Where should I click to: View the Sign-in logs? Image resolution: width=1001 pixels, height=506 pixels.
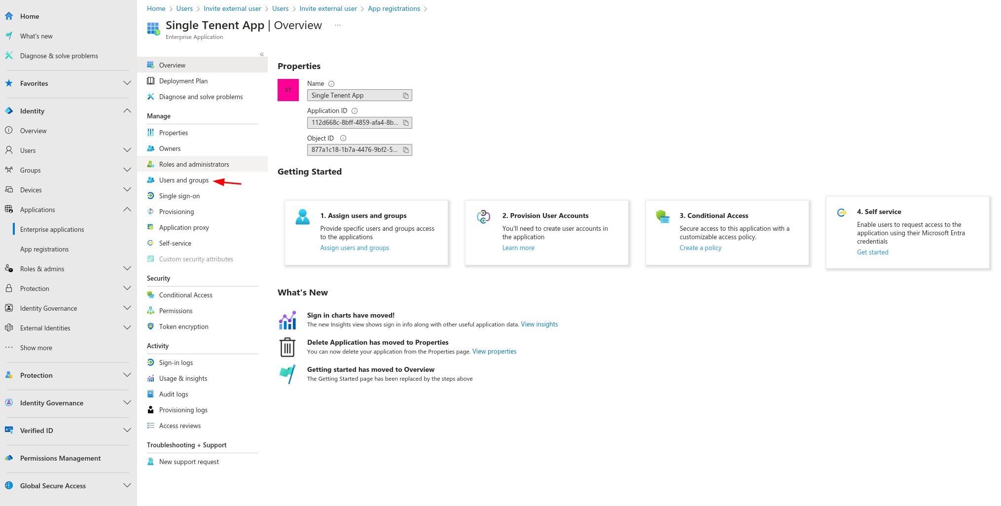[176, 362]
